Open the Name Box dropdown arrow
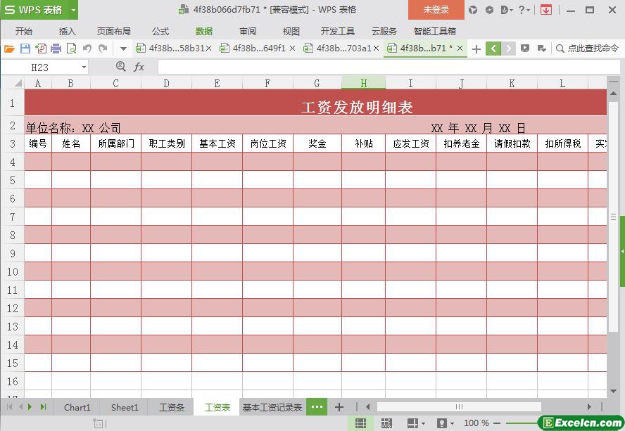 (x=84, y=67)
